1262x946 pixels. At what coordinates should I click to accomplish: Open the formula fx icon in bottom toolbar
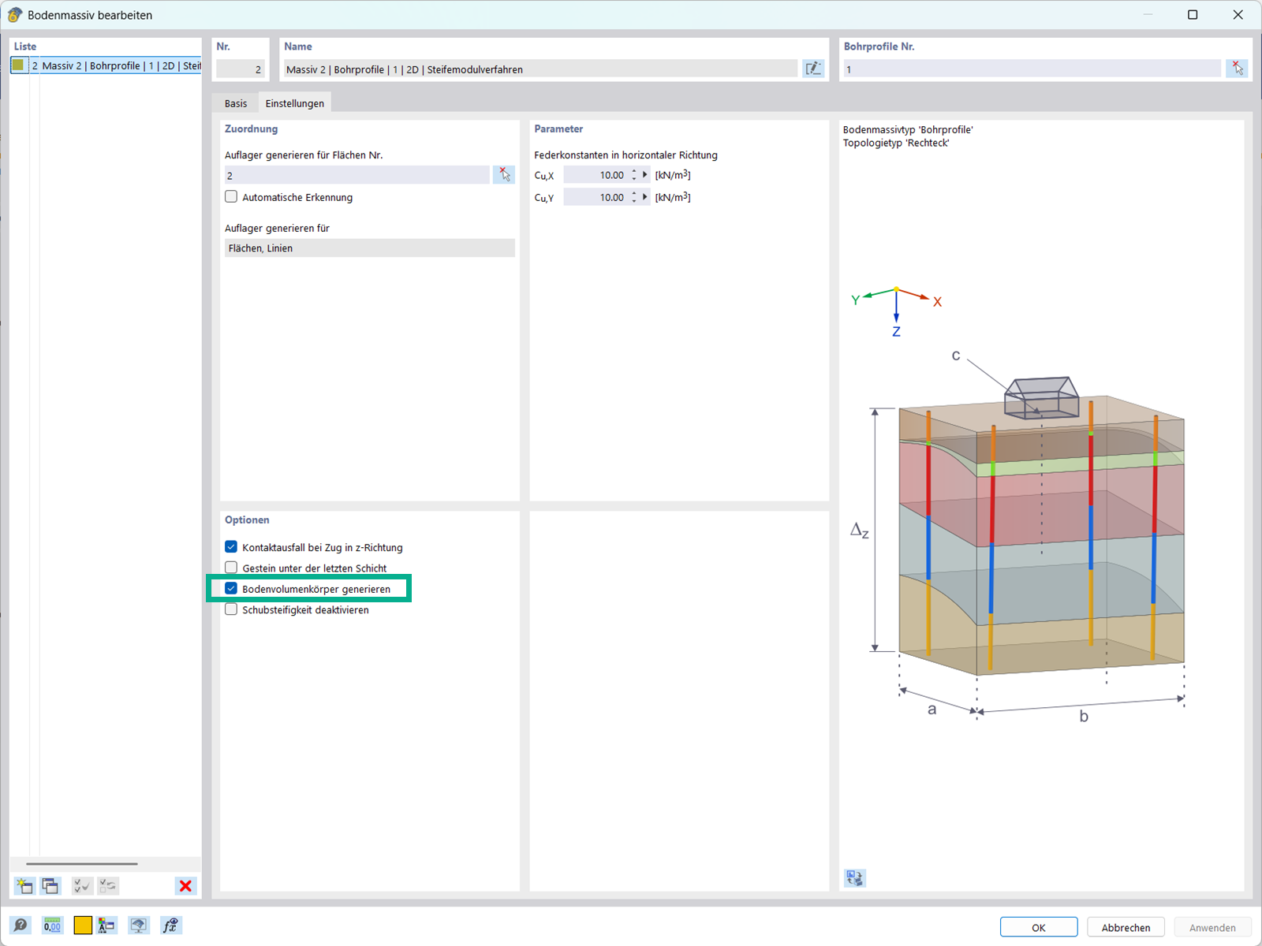coord(170,926)
